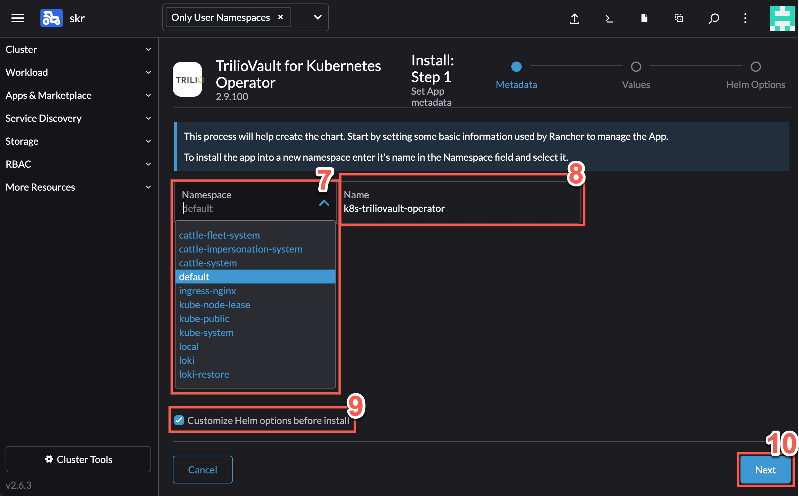
Task: Click the Next button
Action: coord(765,470)
